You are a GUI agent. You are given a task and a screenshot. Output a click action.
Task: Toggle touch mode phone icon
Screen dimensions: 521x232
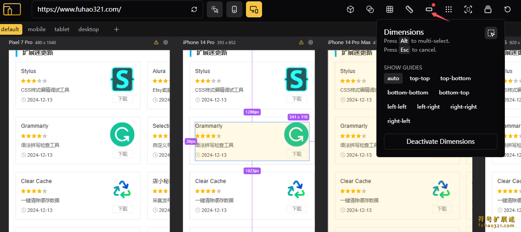[234, 9]
